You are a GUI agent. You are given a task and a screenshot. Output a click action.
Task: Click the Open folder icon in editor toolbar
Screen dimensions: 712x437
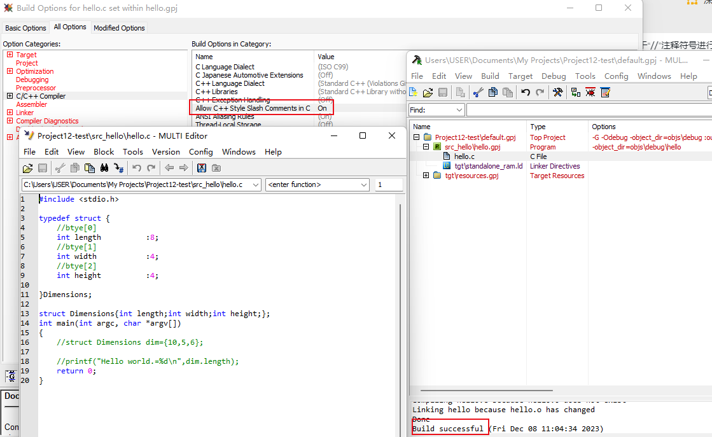(27, 168)
